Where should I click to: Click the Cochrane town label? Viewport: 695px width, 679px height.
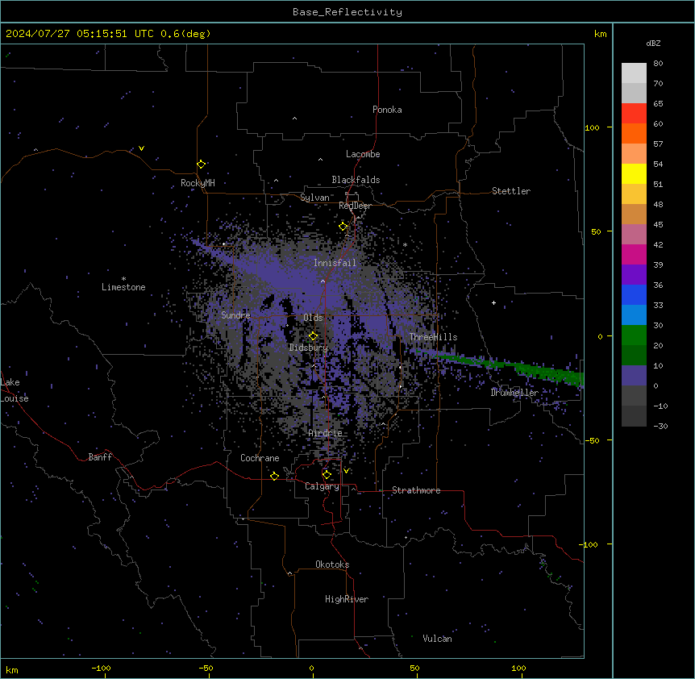[260, 458]
